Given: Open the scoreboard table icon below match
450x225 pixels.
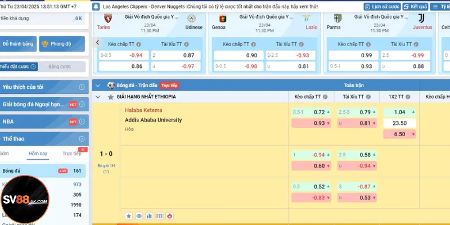Looking at the screenshot, I should pyautogui.click(x=159, y=215).
